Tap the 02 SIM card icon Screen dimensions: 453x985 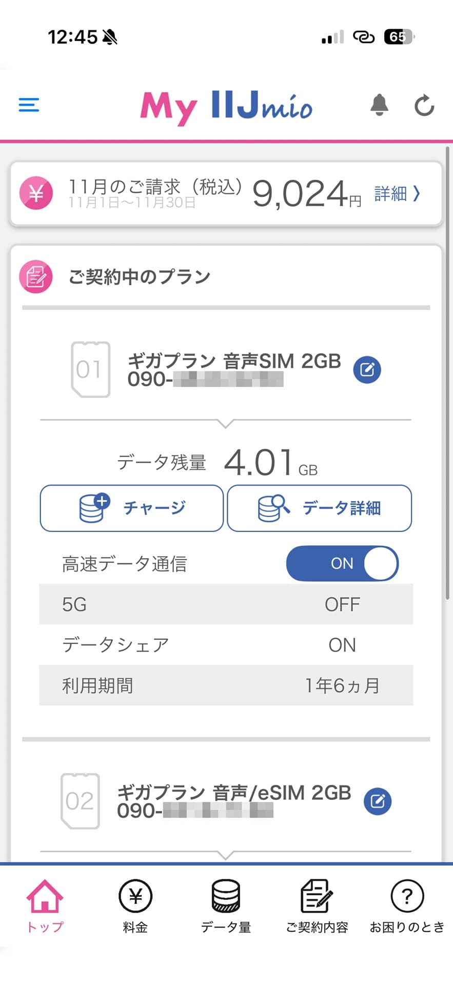tap(80, 801)
